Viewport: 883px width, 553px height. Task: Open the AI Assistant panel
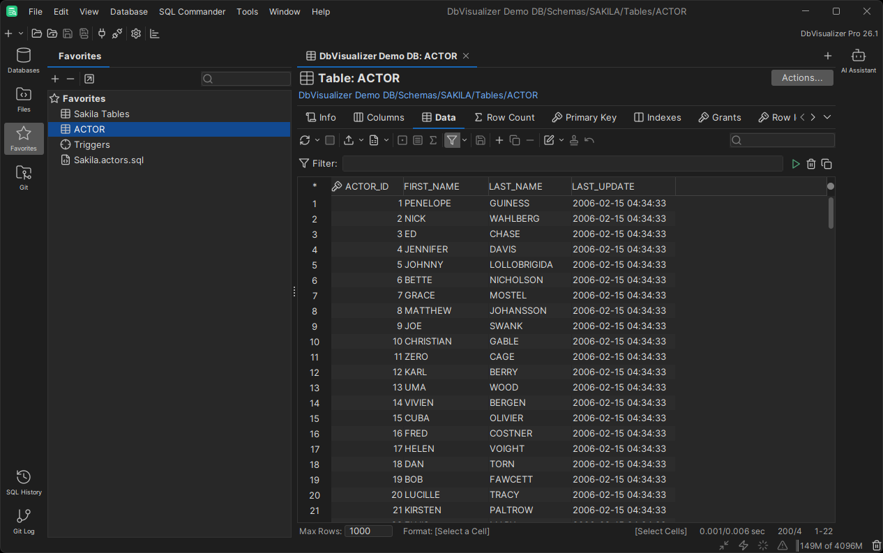(x=859, y=61)
